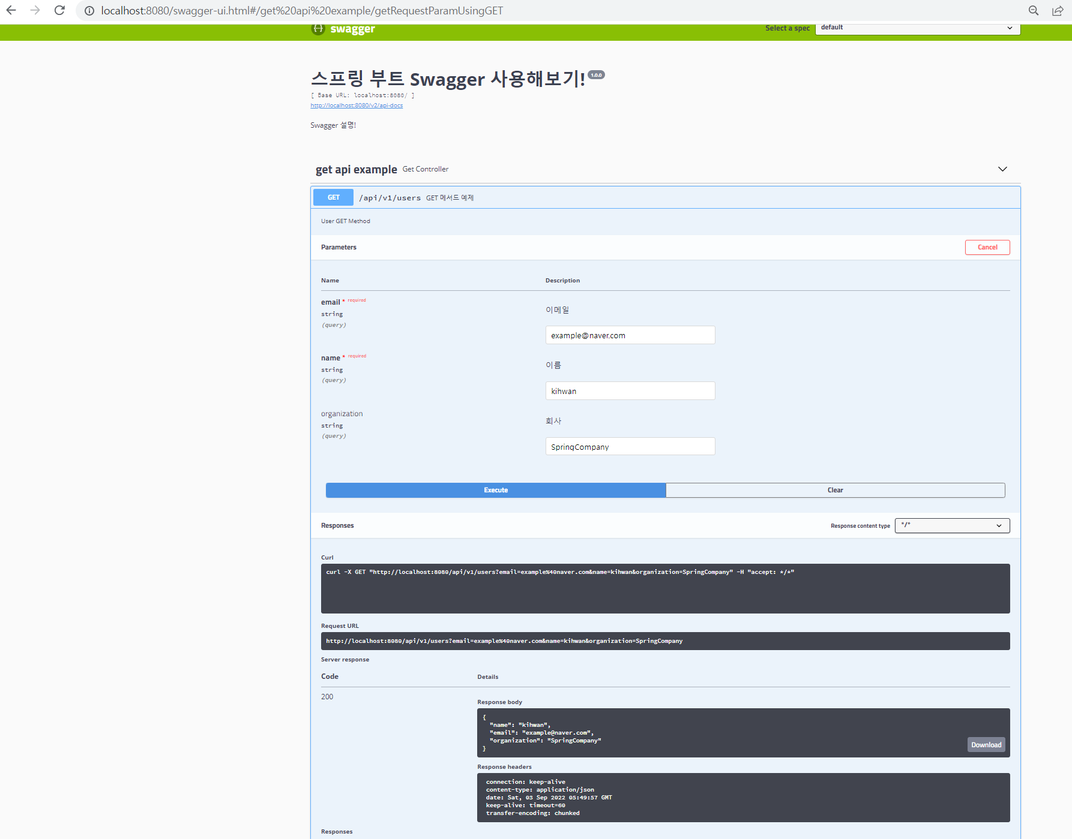Click the GET method badge
1072x839 pixels.
pos(333,197)
